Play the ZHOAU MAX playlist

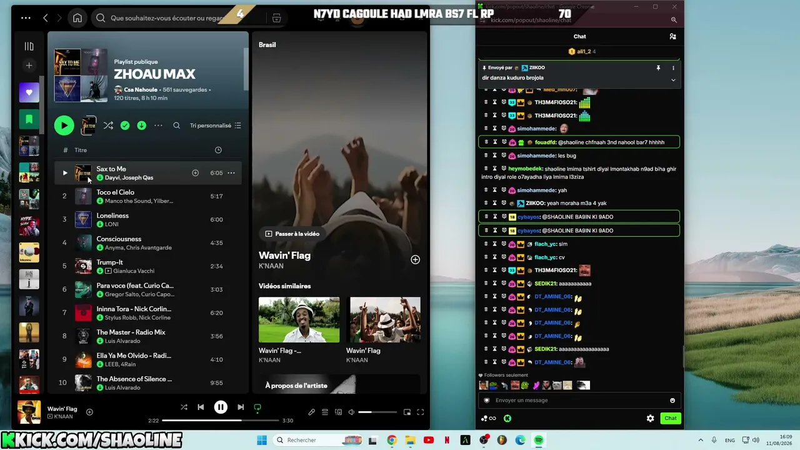[64, 126]
